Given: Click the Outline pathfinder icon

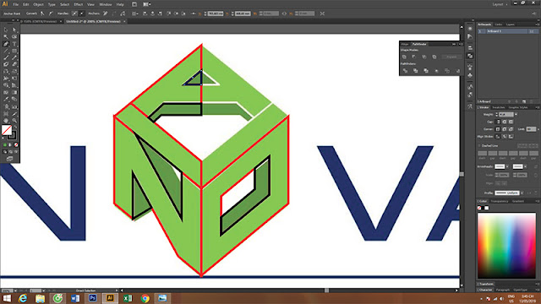Looking at the screenshot, I should [x=447, y=71].
